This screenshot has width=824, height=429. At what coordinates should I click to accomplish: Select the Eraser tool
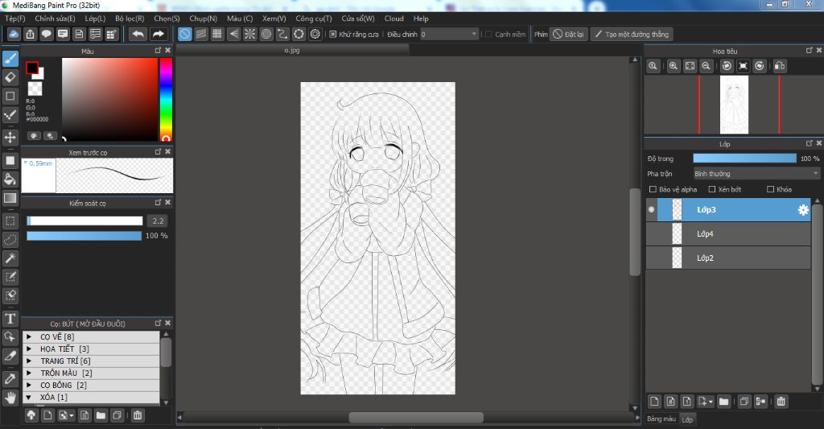(x=10, y=77)
